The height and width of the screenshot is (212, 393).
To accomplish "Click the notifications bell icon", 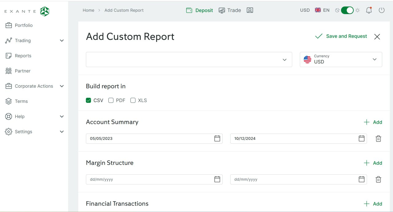I will coord(369,10).
